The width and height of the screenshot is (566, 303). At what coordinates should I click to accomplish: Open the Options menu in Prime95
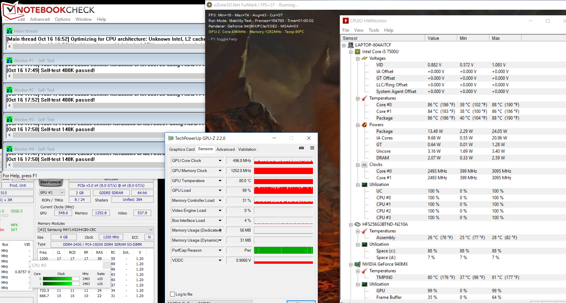pos(63,19)
